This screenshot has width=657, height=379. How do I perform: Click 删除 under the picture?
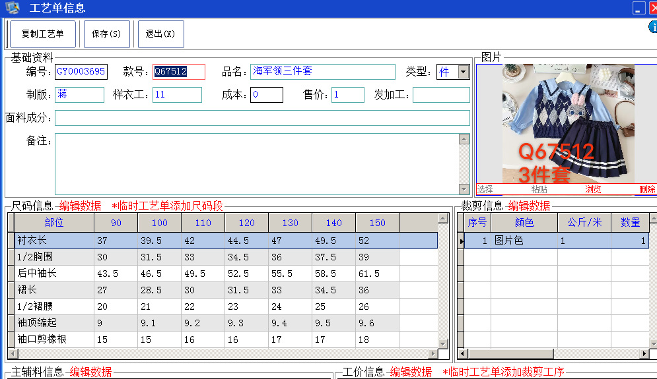point(647,190)
